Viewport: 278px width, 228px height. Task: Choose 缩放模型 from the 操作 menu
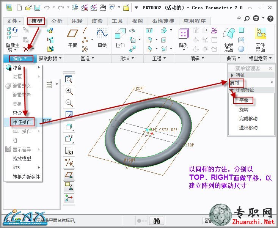click(23, 159)
